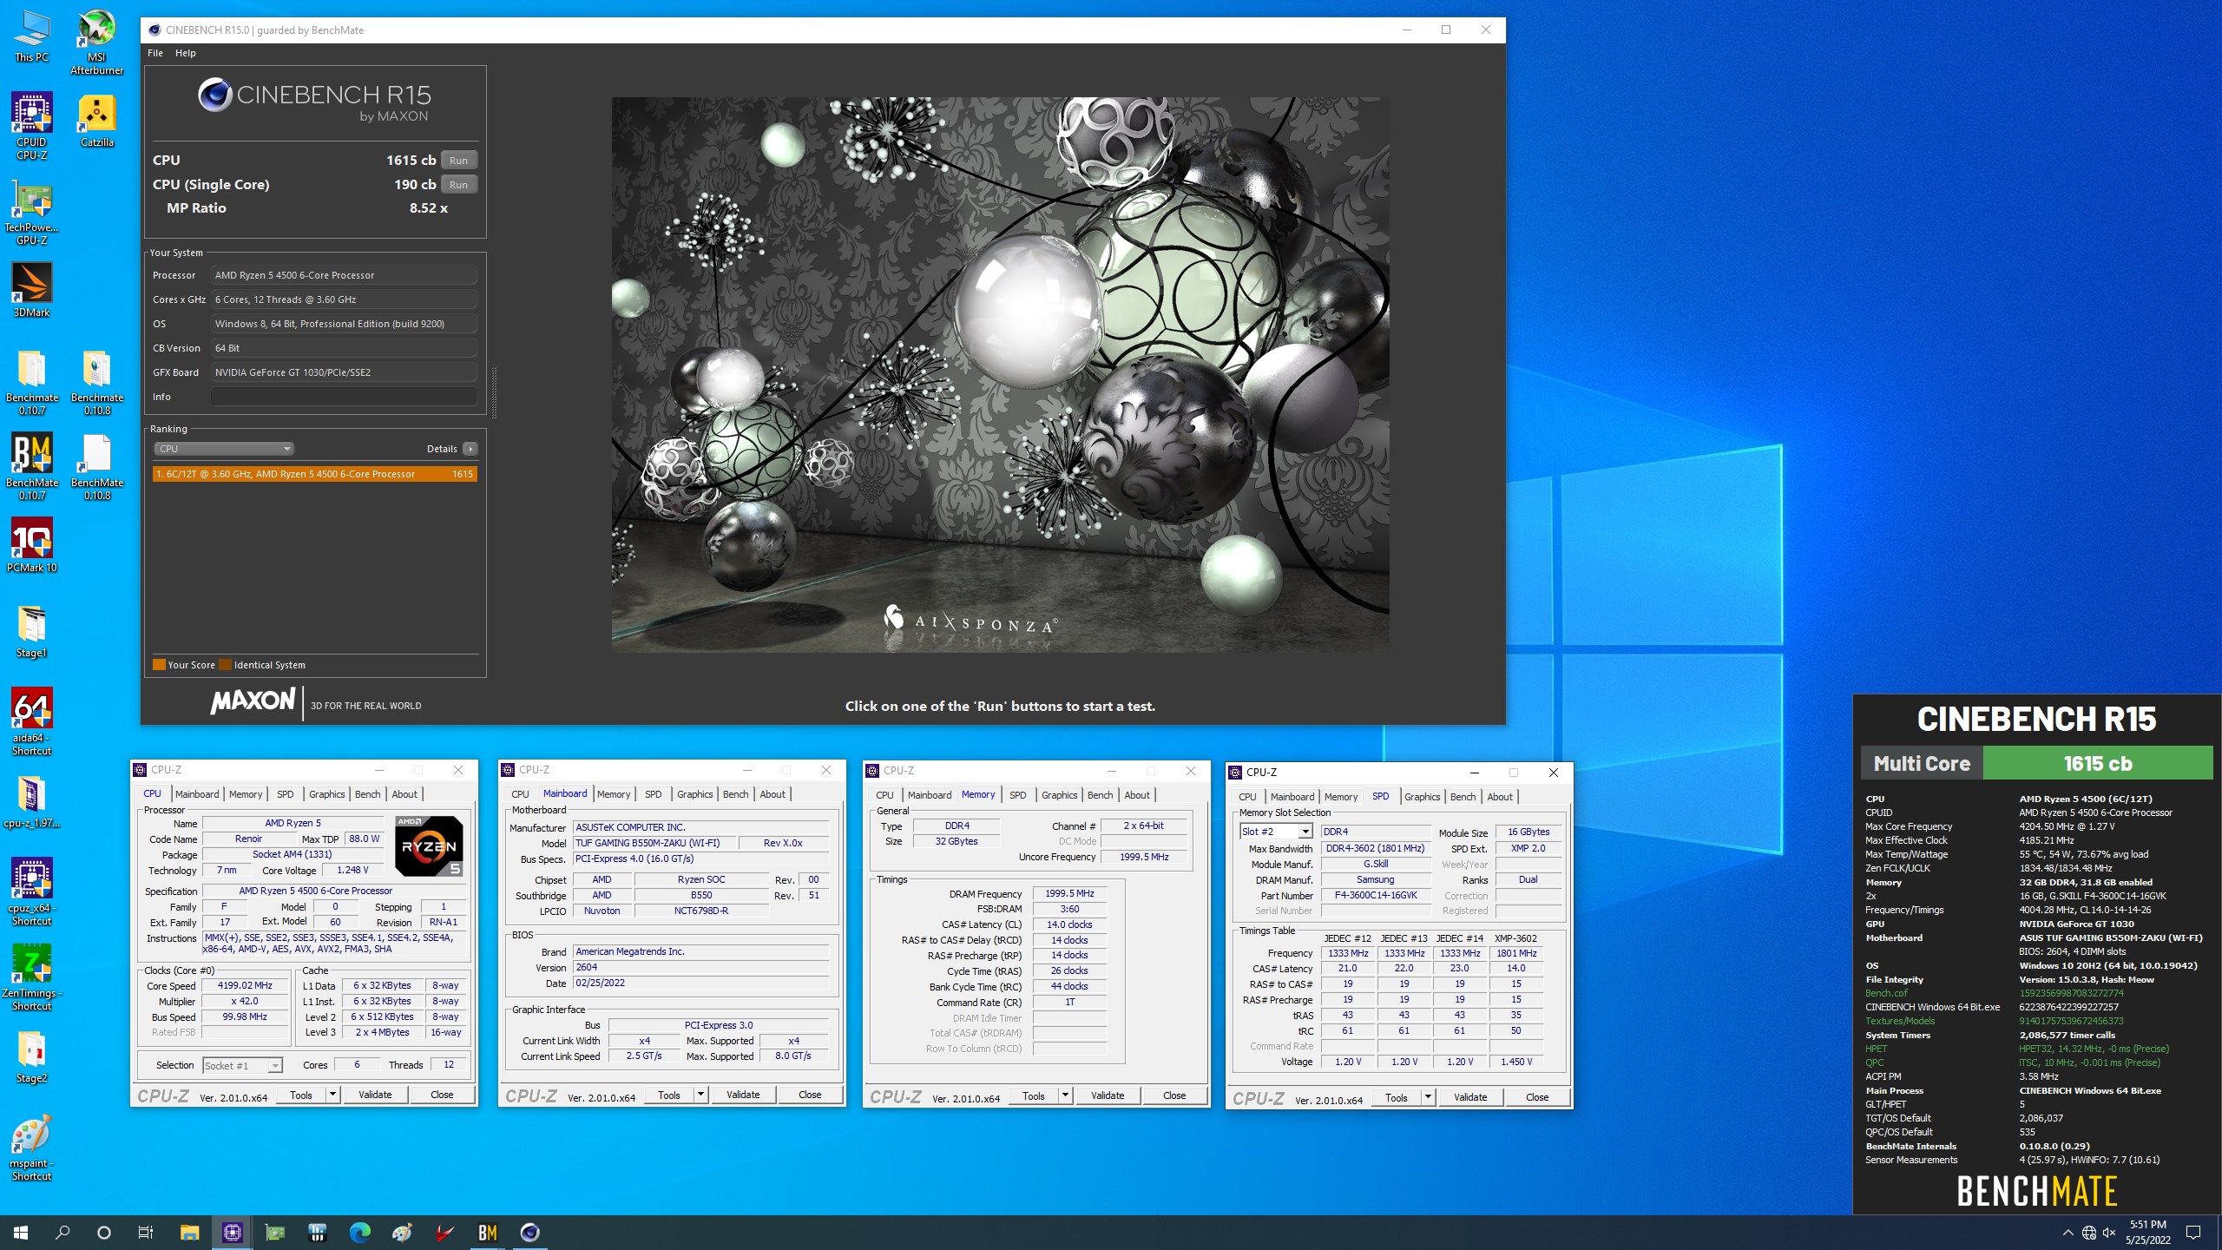This screenshot has height=1250, width=2222.
Task: Run the CPU Single Core test
Action: click(x=458, y=184)
